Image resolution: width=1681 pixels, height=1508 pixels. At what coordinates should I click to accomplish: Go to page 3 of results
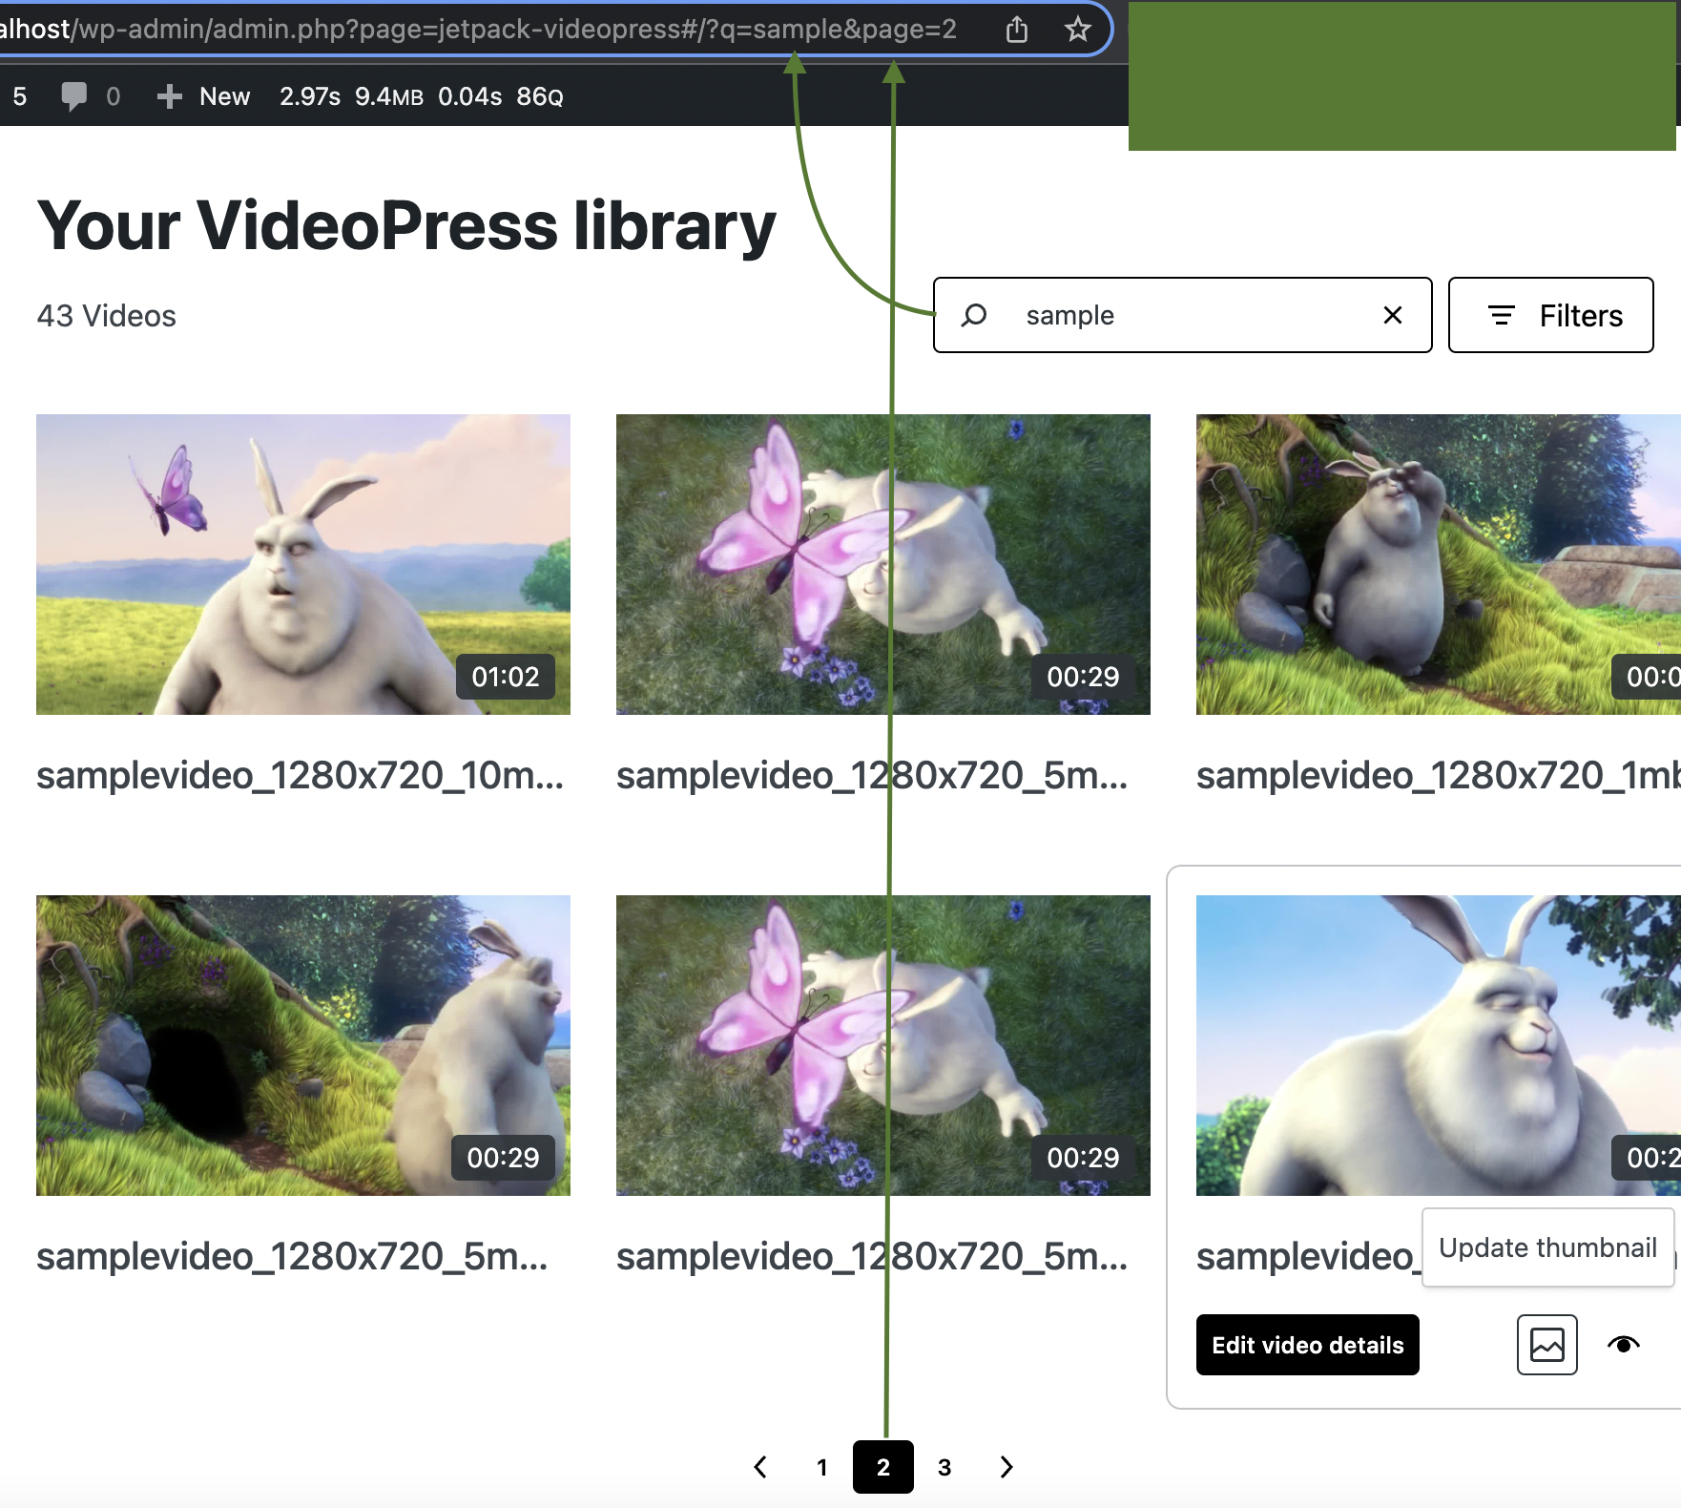point(944,1467)
